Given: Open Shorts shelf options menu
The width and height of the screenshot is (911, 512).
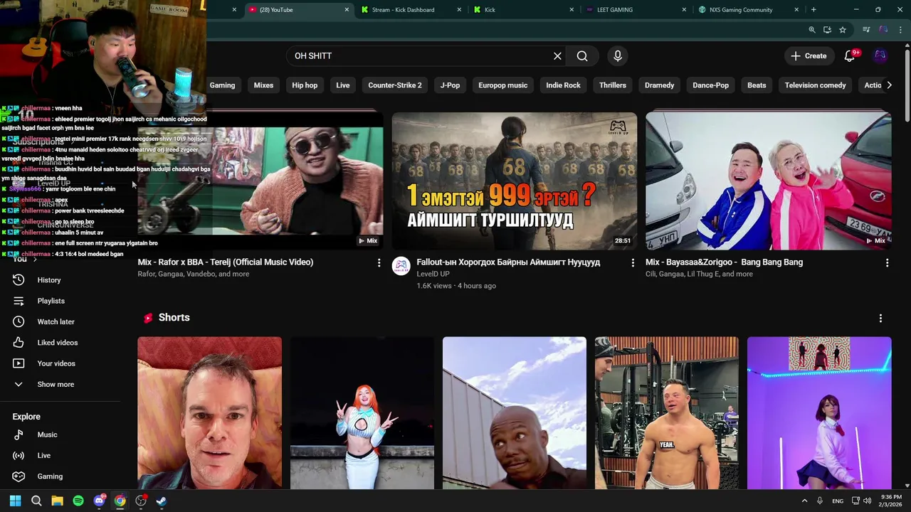Looking at the screenshot, I should coord(880,319).
